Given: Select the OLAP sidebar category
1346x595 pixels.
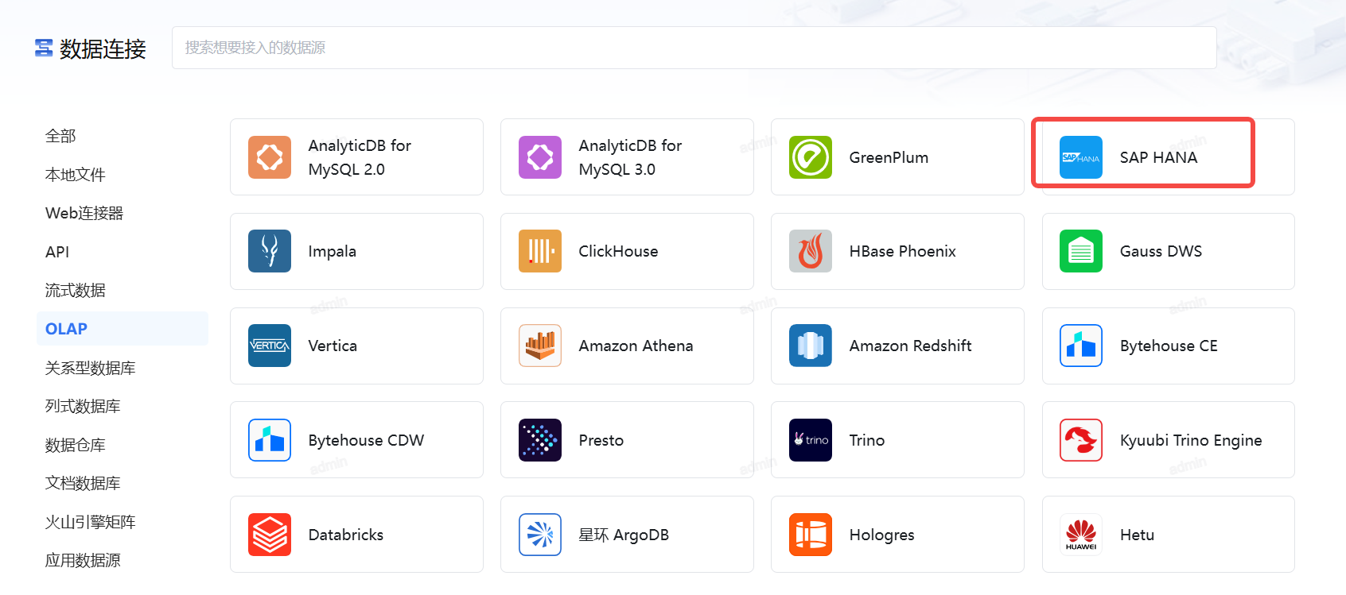Looking at the screenshot, I should (67, 329).
